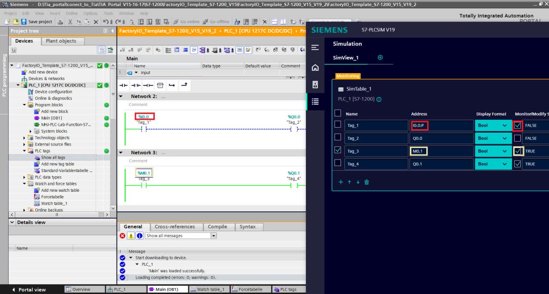Open the PLCSIM instance device icon
This screenshot has width=549, height=294.
[315, 84]
